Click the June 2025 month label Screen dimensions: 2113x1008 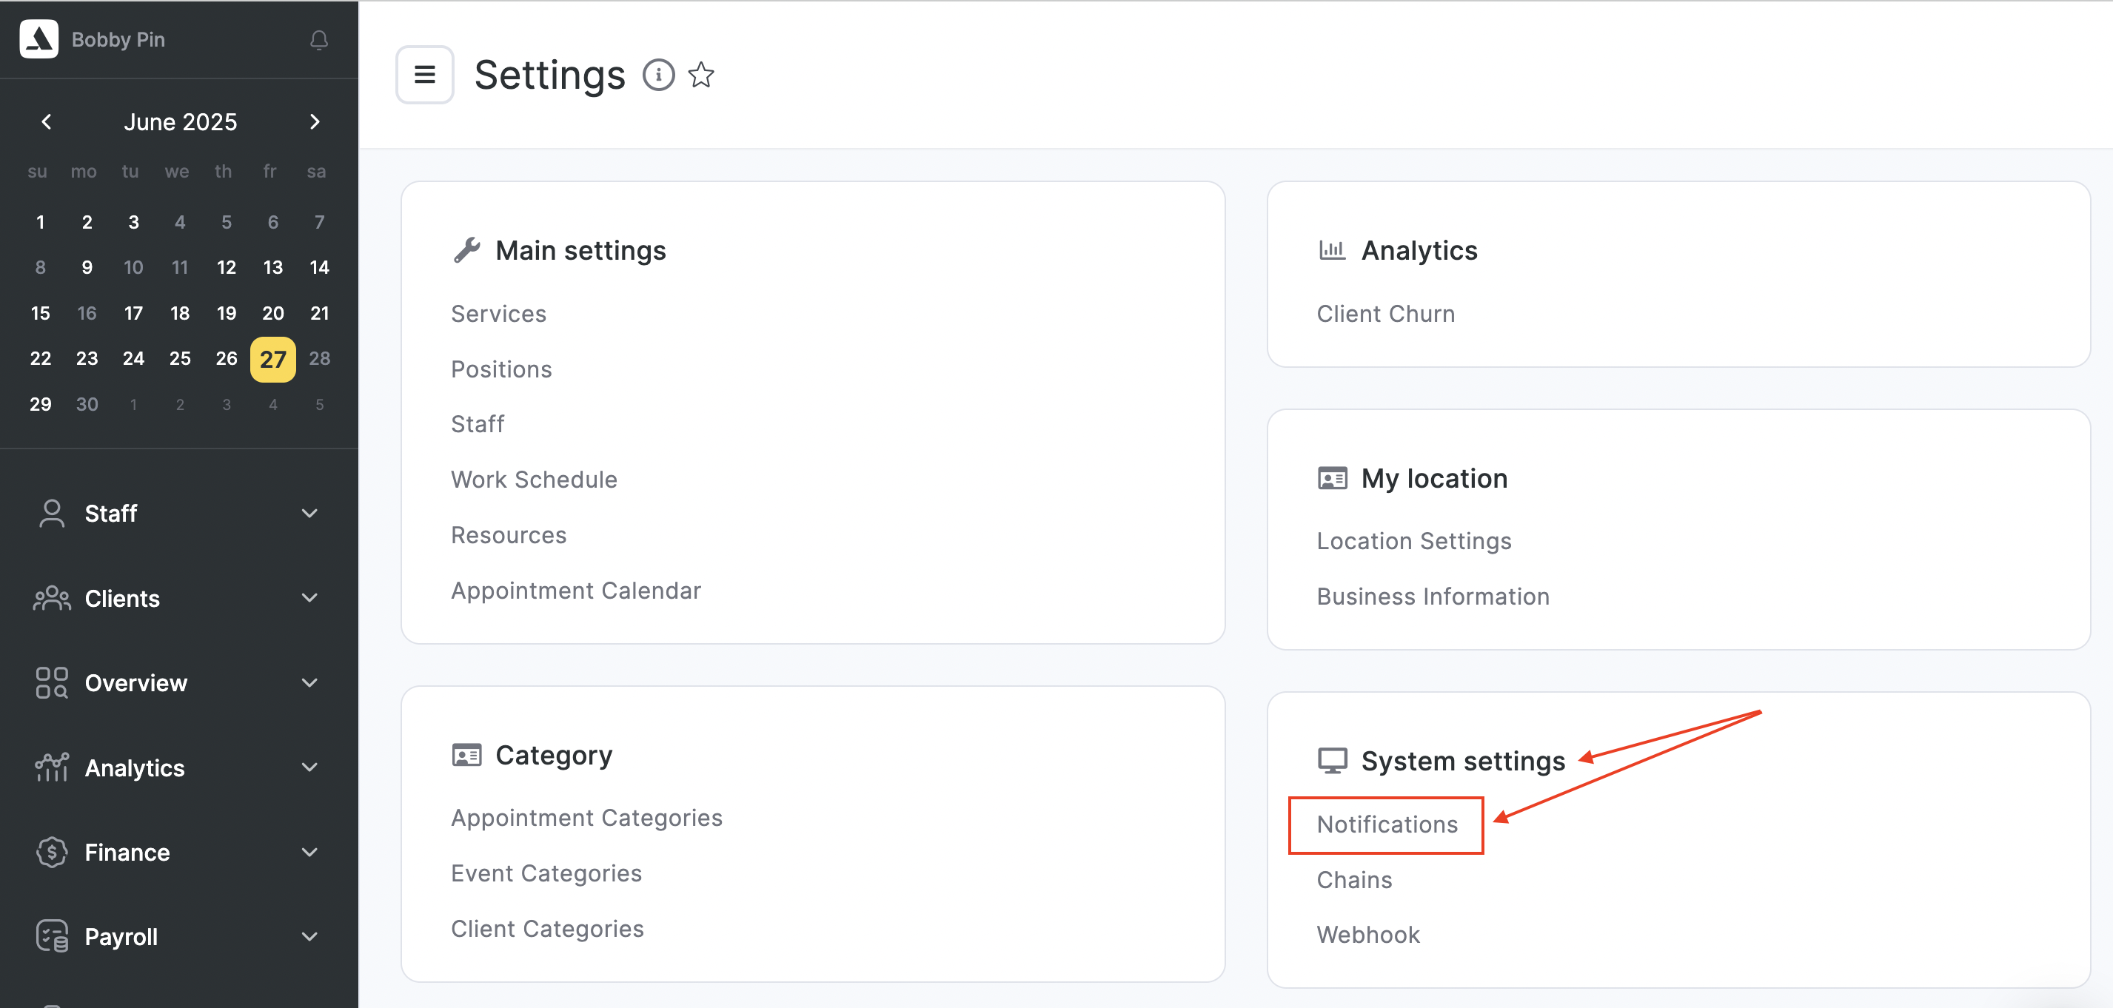[x=181, y=122]
